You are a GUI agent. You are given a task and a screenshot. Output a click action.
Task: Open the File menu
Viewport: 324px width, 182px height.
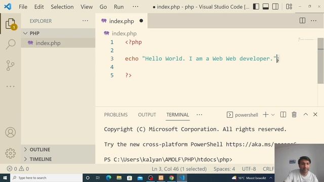pyautogui.click(x=23, y=7)
